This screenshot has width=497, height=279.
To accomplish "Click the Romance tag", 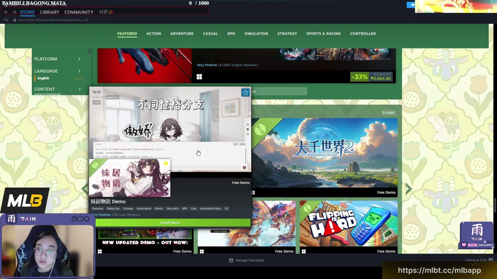I will click(97, 208).
